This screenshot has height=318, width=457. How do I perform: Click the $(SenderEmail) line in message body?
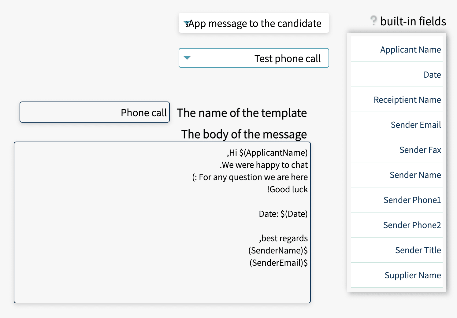[279, 263]
